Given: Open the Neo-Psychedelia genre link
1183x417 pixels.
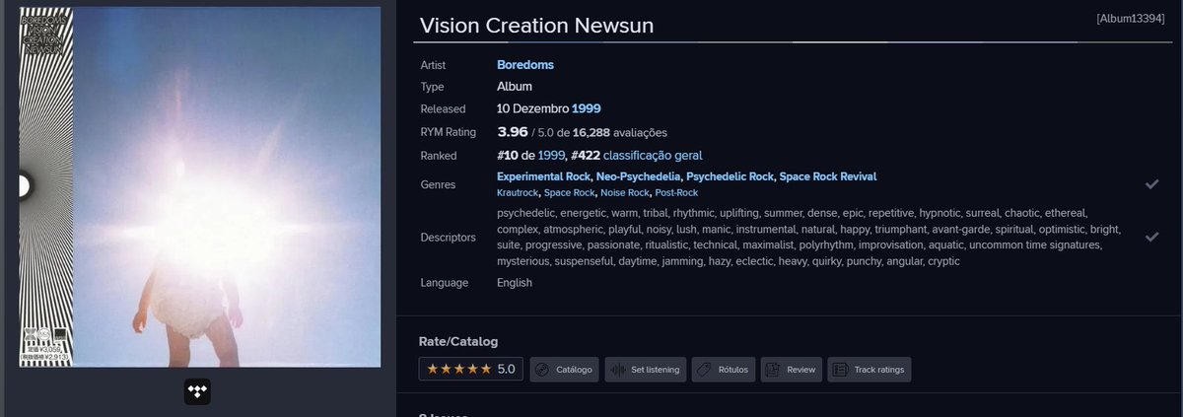Looking at the screenshot, I should [x=638, y=176].
